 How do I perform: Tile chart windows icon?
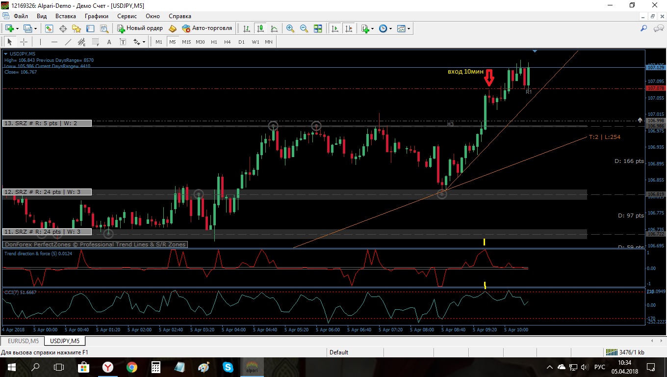pos(317,28)
